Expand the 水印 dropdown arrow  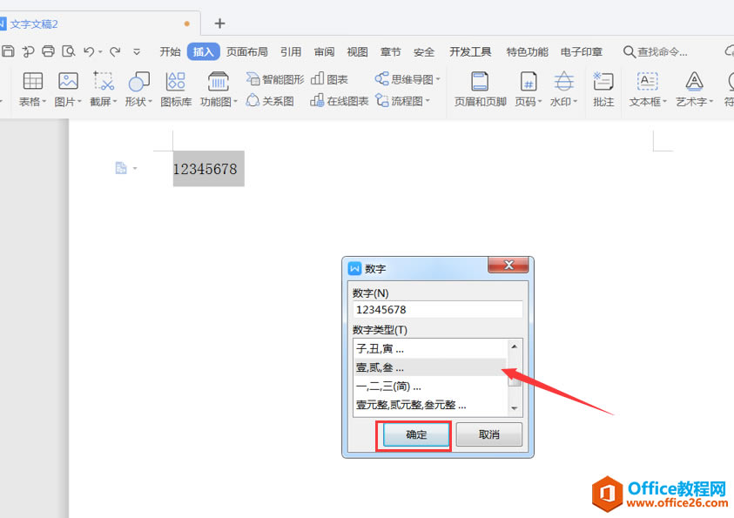pyautogui.click(x=576, y=101)
